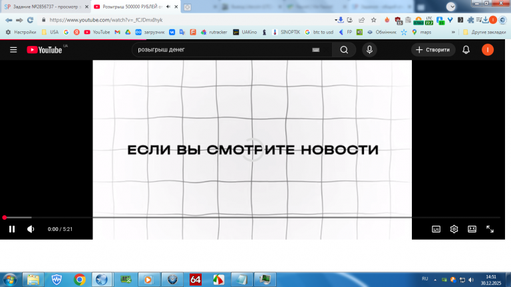Viewport: 511px width, 287px height.
Task: Open YouTube guide hamburger menu
Action: click(13, 50)
